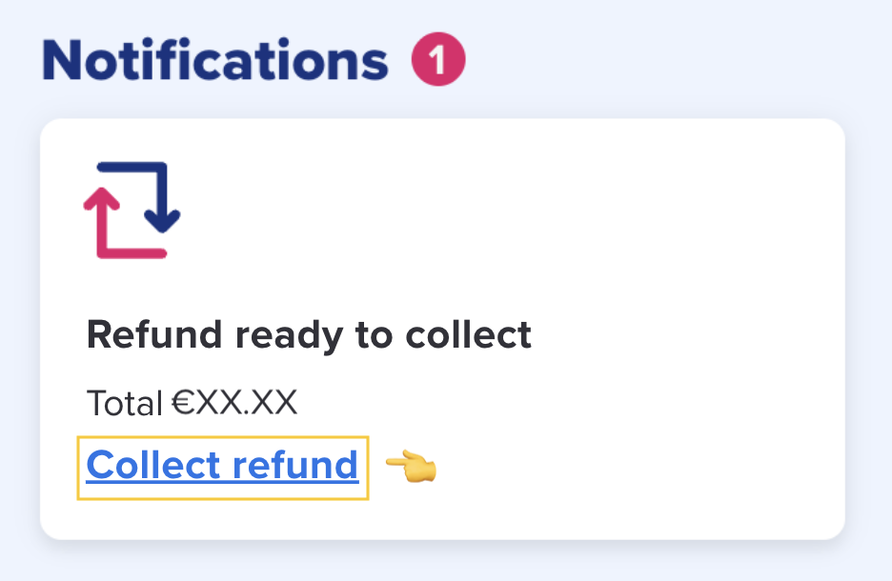The image size is (892, 581).
Task: Select the Notifications heading
Action: pyautogui.click(x=215, y=61)
